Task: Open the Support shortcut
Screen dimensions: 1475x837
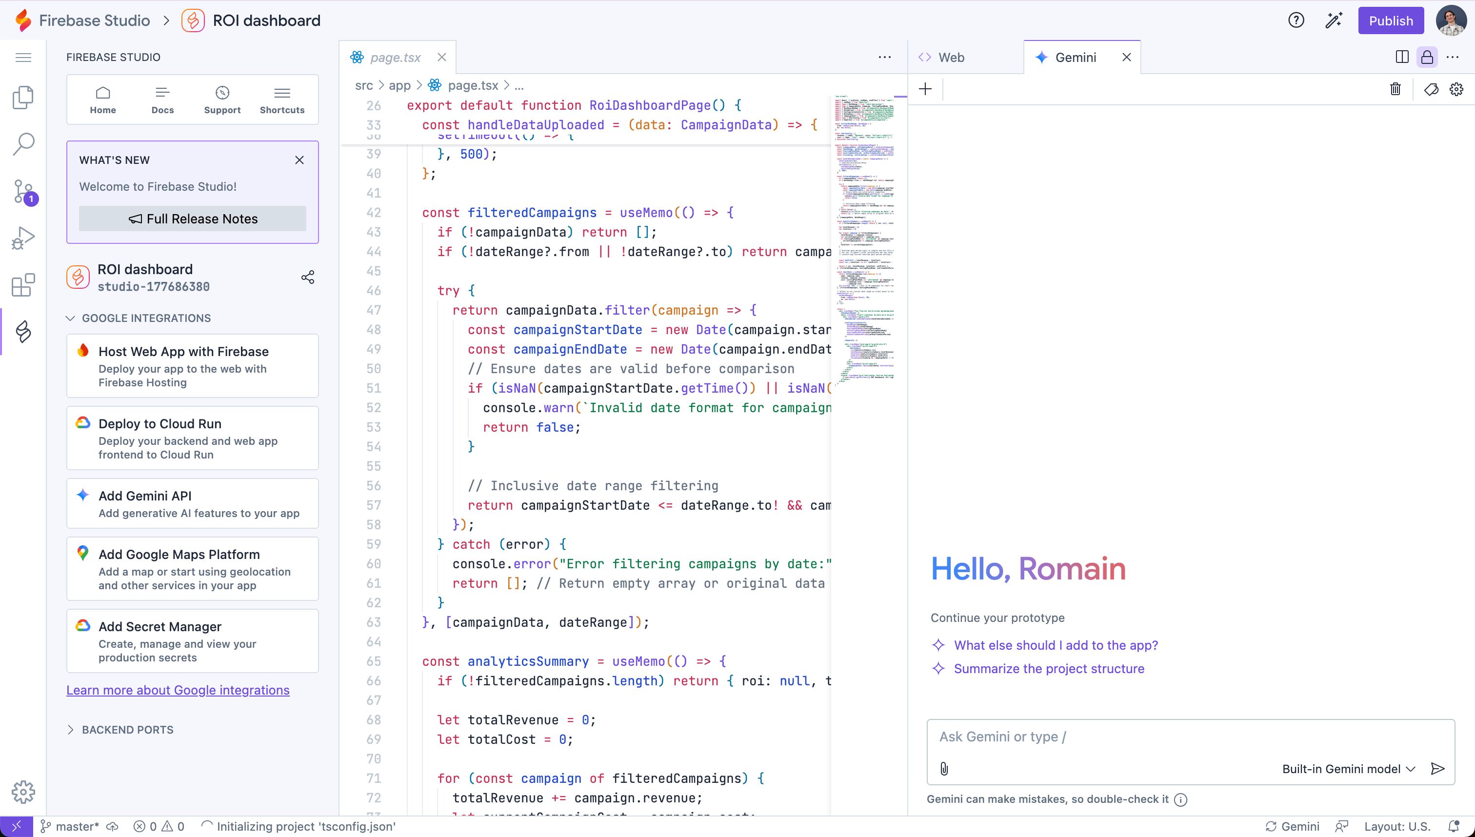Action: point(222,100)
